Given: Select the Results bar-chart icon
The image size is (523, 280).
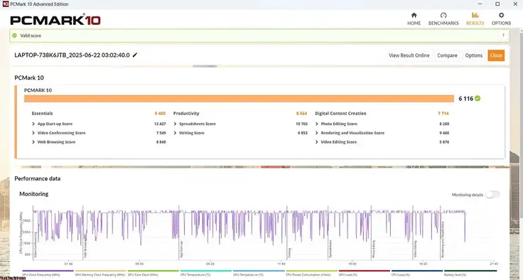Looking at the screenshot, I should pyautogui.click(x=475, y=15).
